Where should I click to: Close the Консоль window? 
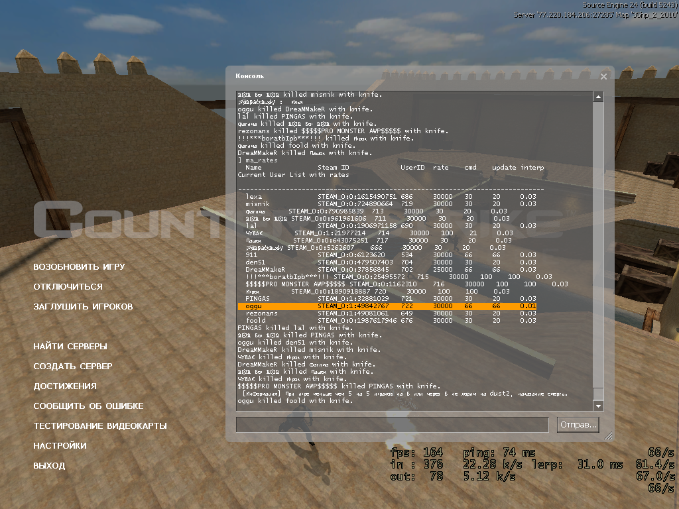(603, 77)
